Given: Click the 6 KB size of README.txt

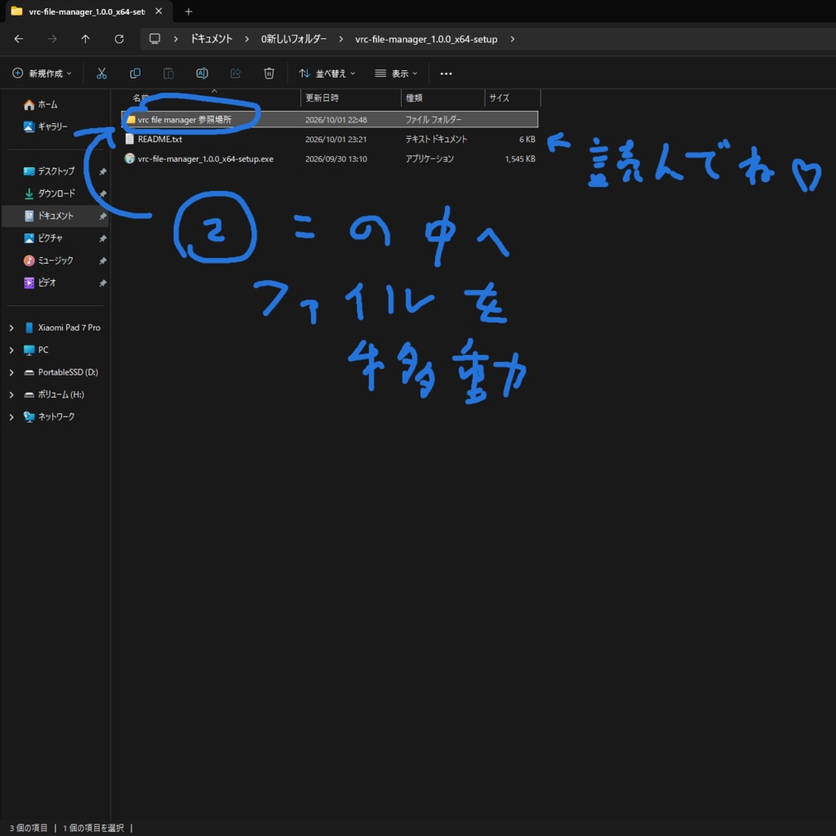Looking at the screenshot, I should click(x=527, y=139).
